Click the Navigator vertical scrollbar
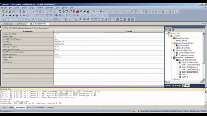The height and width of the screenshot is (116, 207). click(203, 56)
